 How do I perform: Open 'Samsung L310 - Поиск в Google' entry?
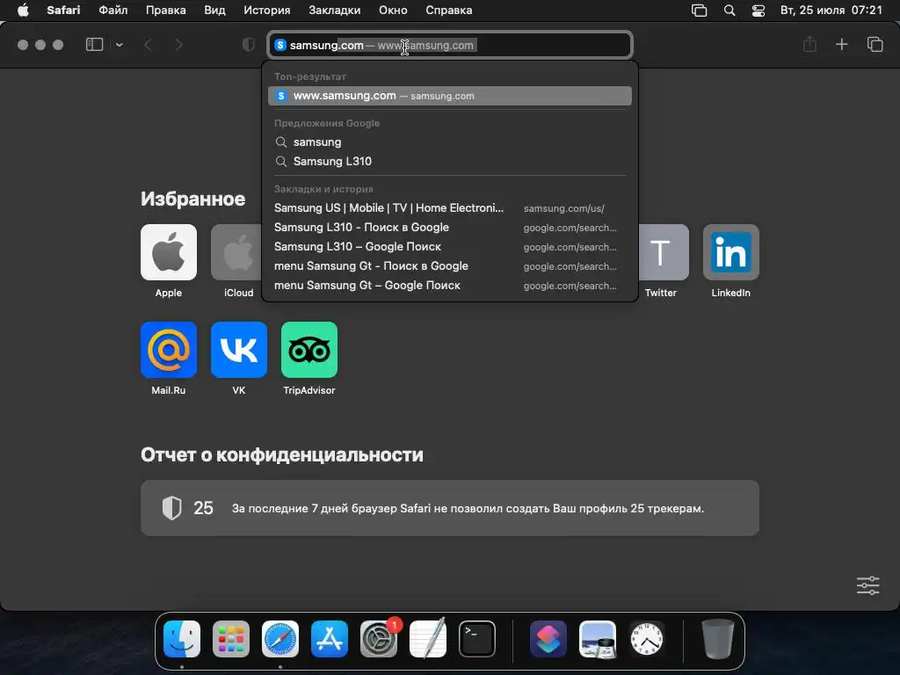(x=450, y=228)
